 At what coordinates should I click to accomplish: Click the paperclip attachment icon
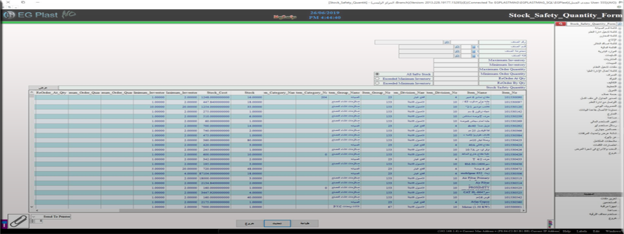click(18, 221)
